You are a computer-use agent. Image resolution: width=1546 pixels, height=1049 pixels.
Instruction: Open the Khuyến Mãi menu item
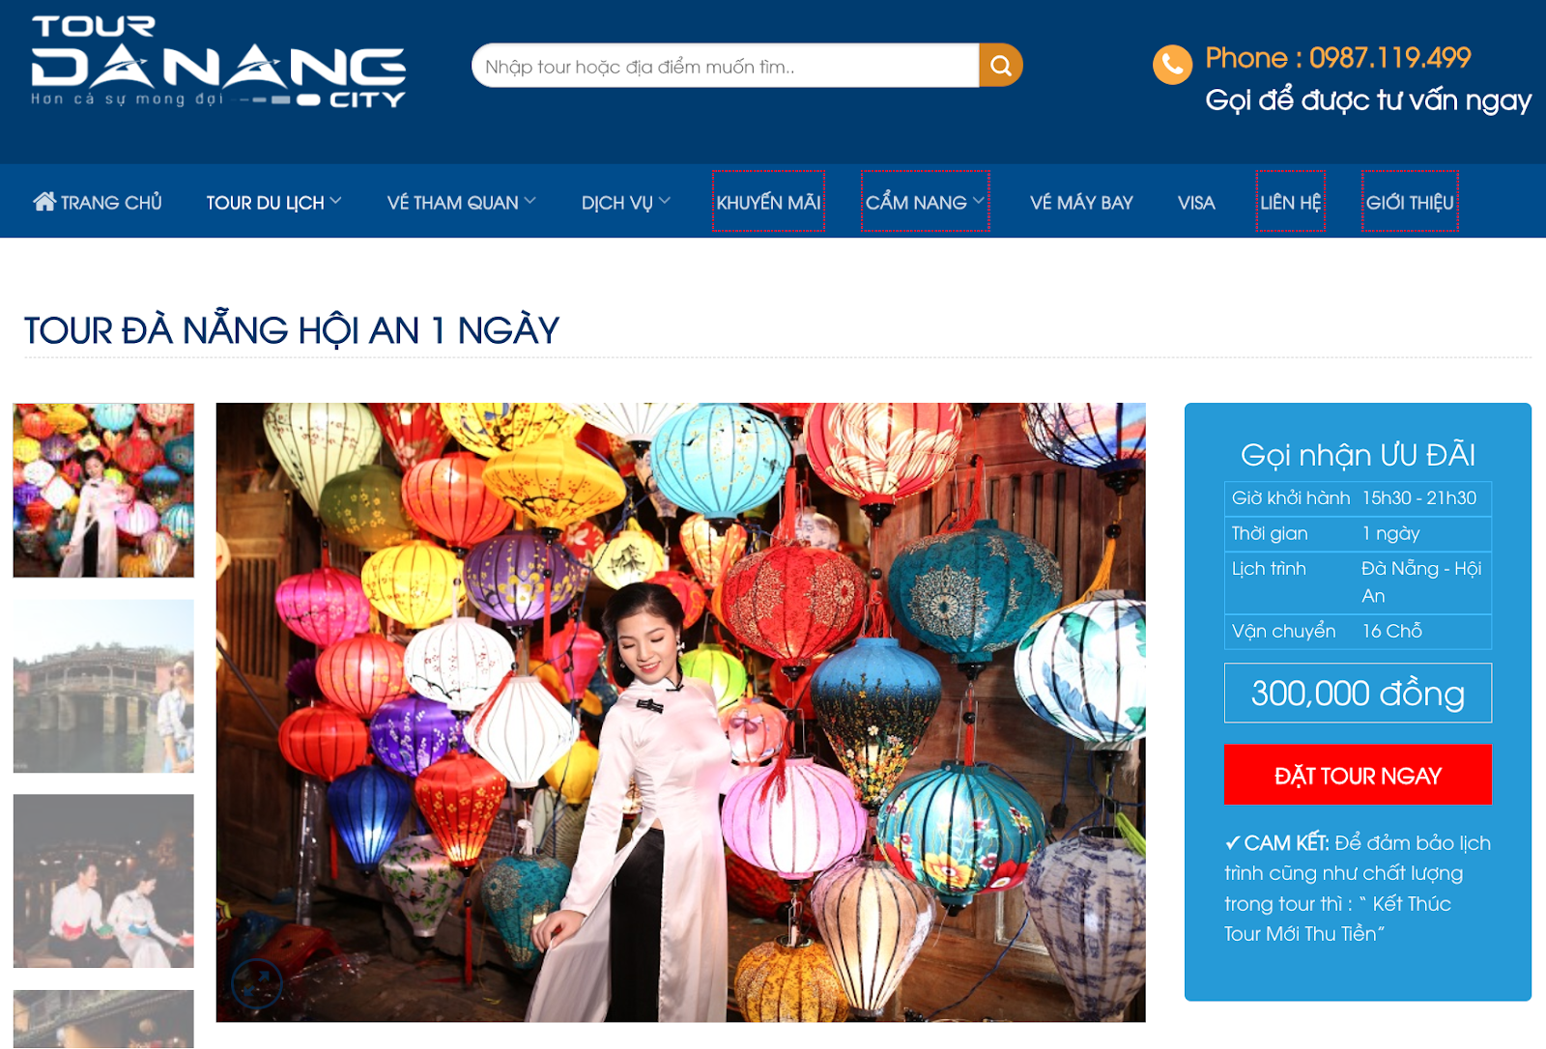(x=768, y=202)
